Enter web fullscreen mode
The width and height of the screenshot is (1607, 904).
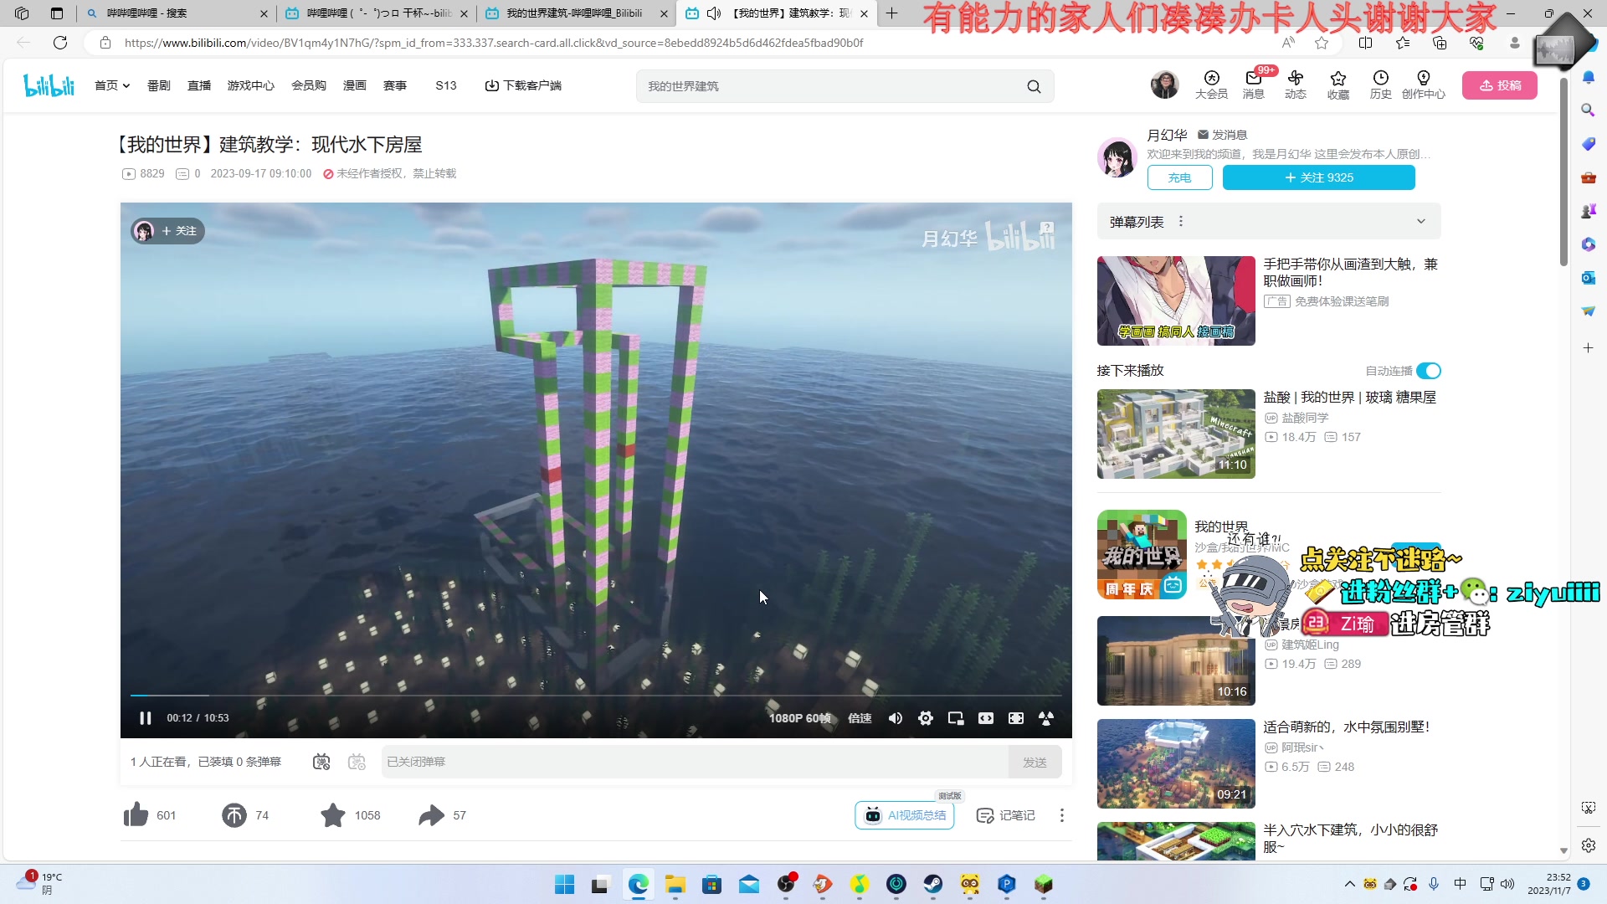1016,718
